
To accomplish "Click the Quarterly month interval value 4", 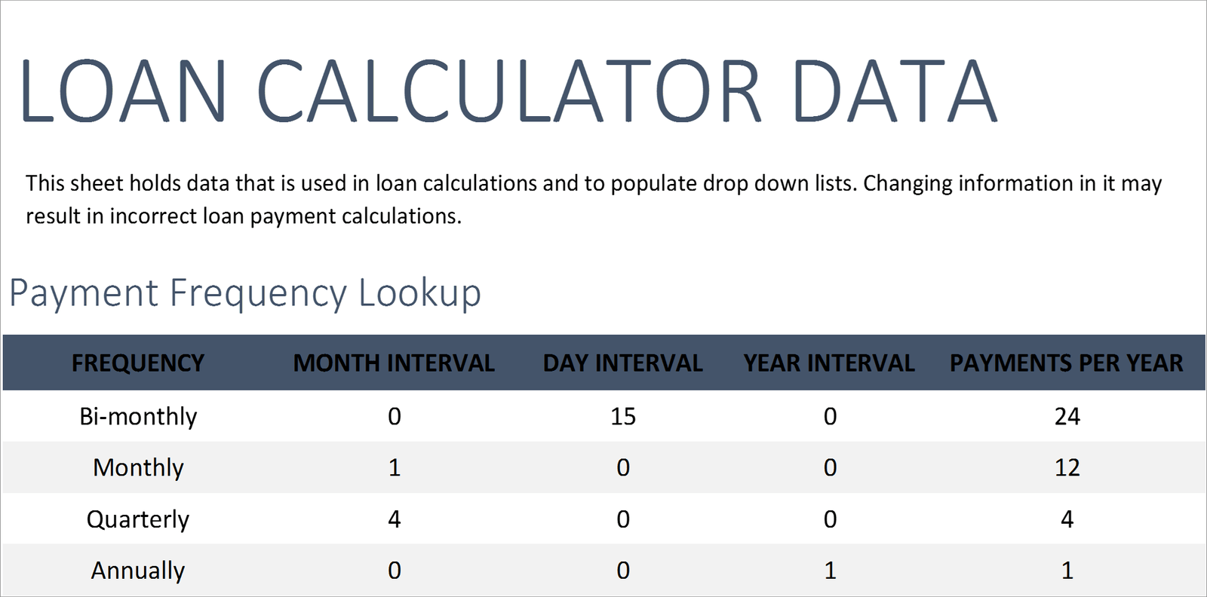I will 394,519.
